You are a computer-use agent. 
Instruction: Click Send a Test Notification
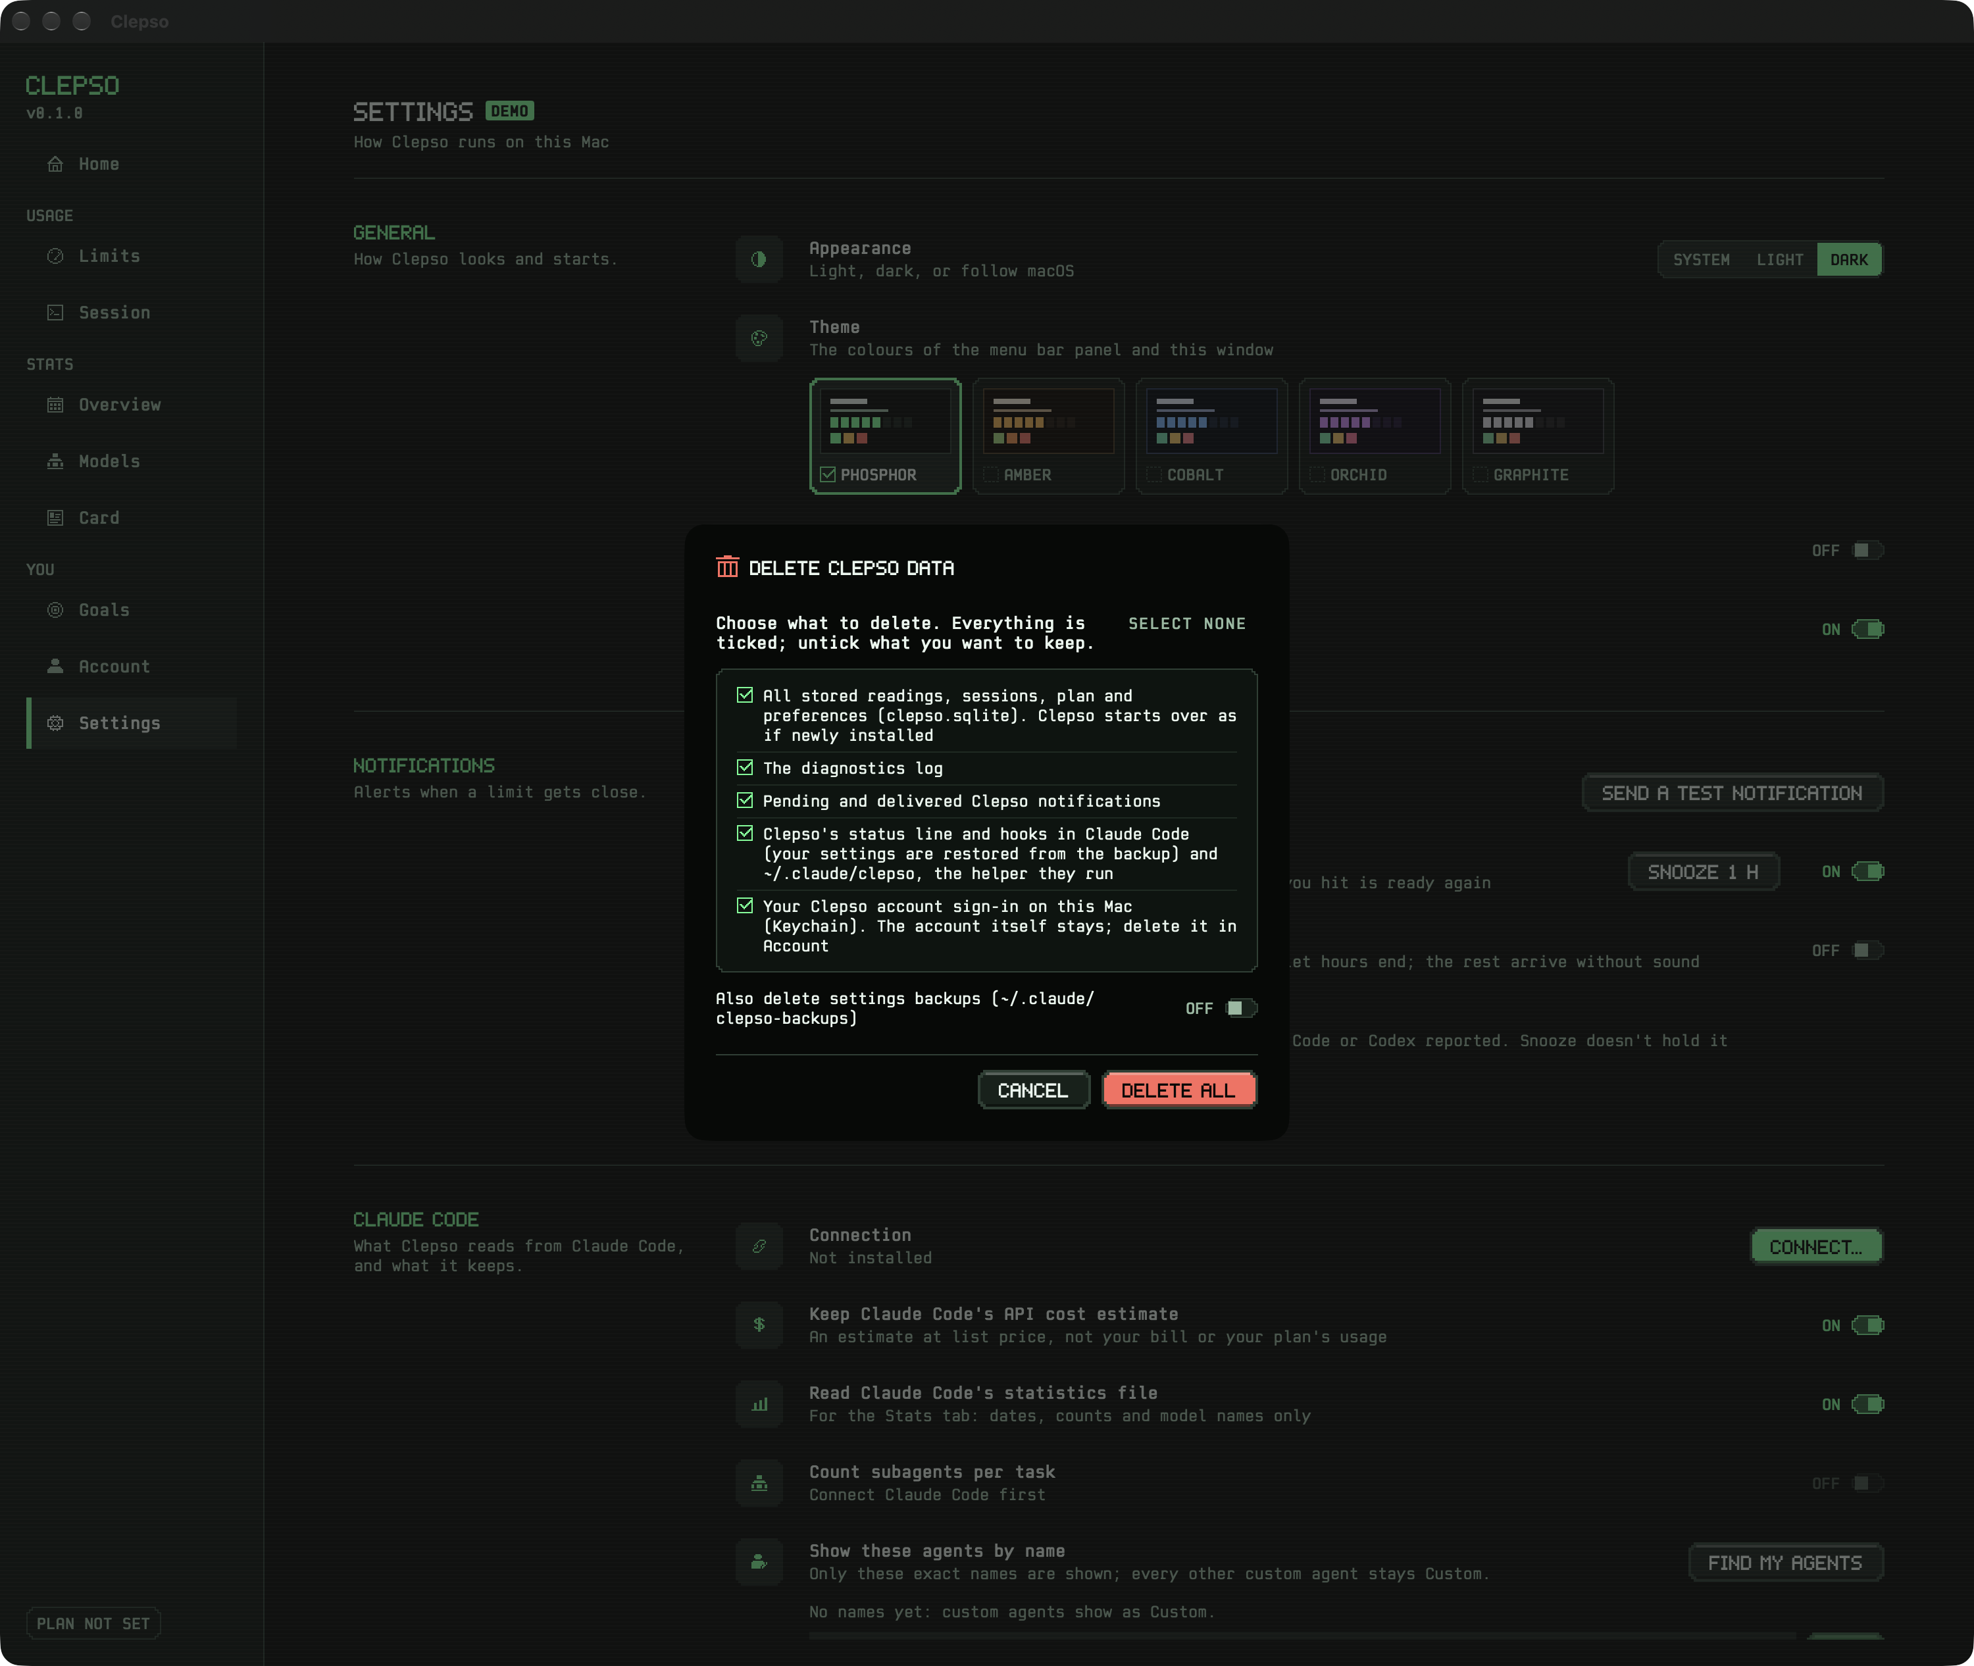pos(1733,794)
